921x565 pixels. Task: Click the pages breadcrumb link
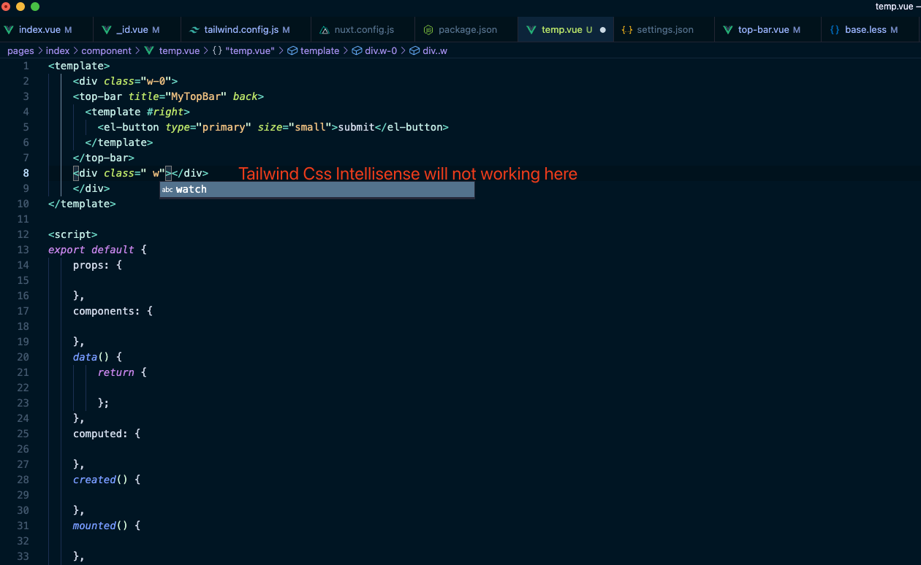click(20, 50)
